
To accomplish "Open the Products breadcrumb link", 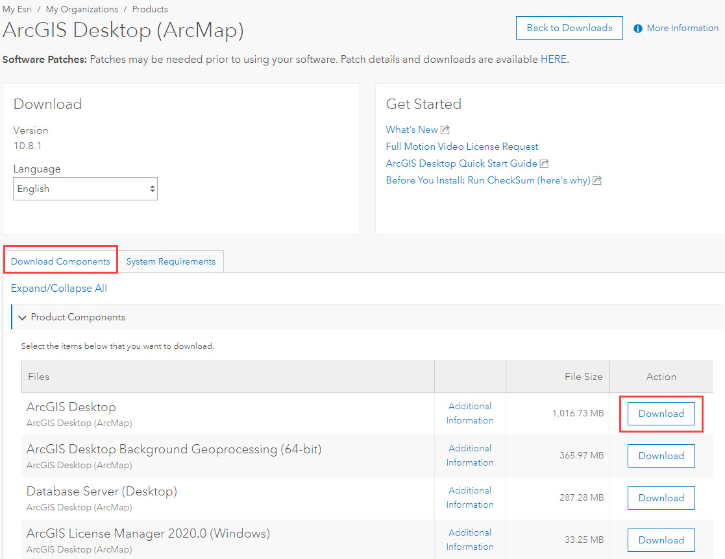I will [x=150, y=9].
